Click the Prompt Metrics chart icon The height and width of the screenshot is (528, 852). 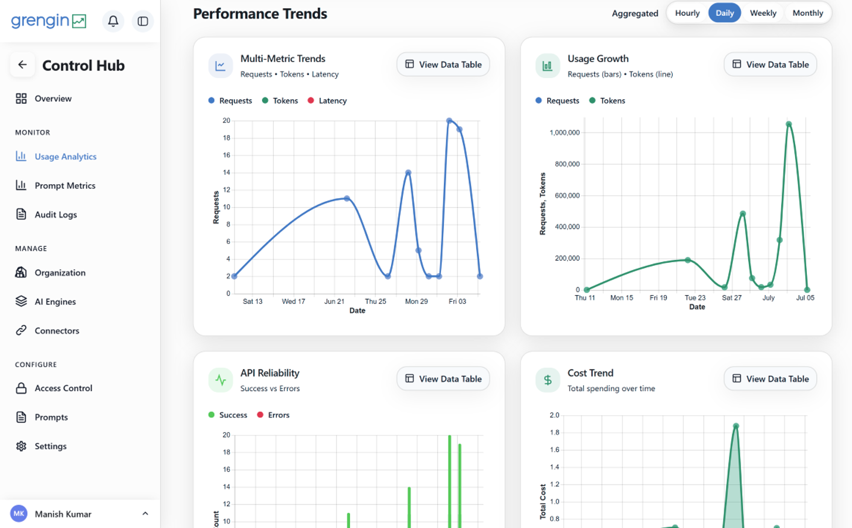pos(21,185)
